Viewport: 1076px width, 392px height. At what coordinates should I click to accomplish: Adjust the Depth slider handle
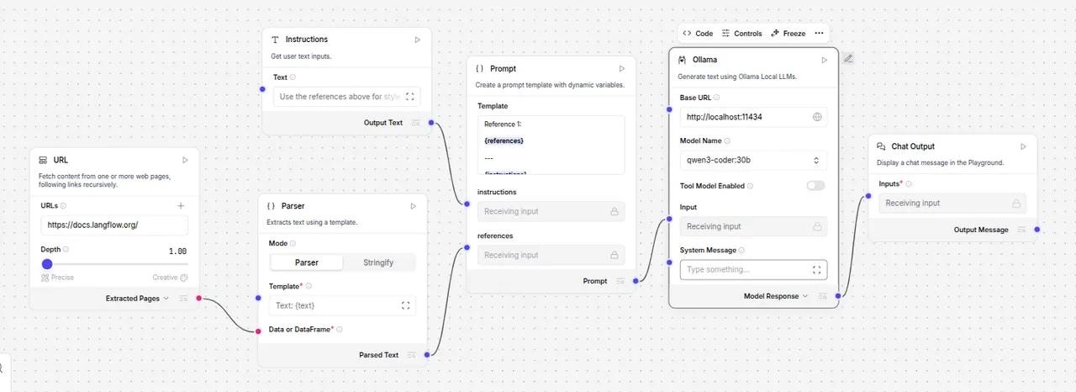point(47,264)
